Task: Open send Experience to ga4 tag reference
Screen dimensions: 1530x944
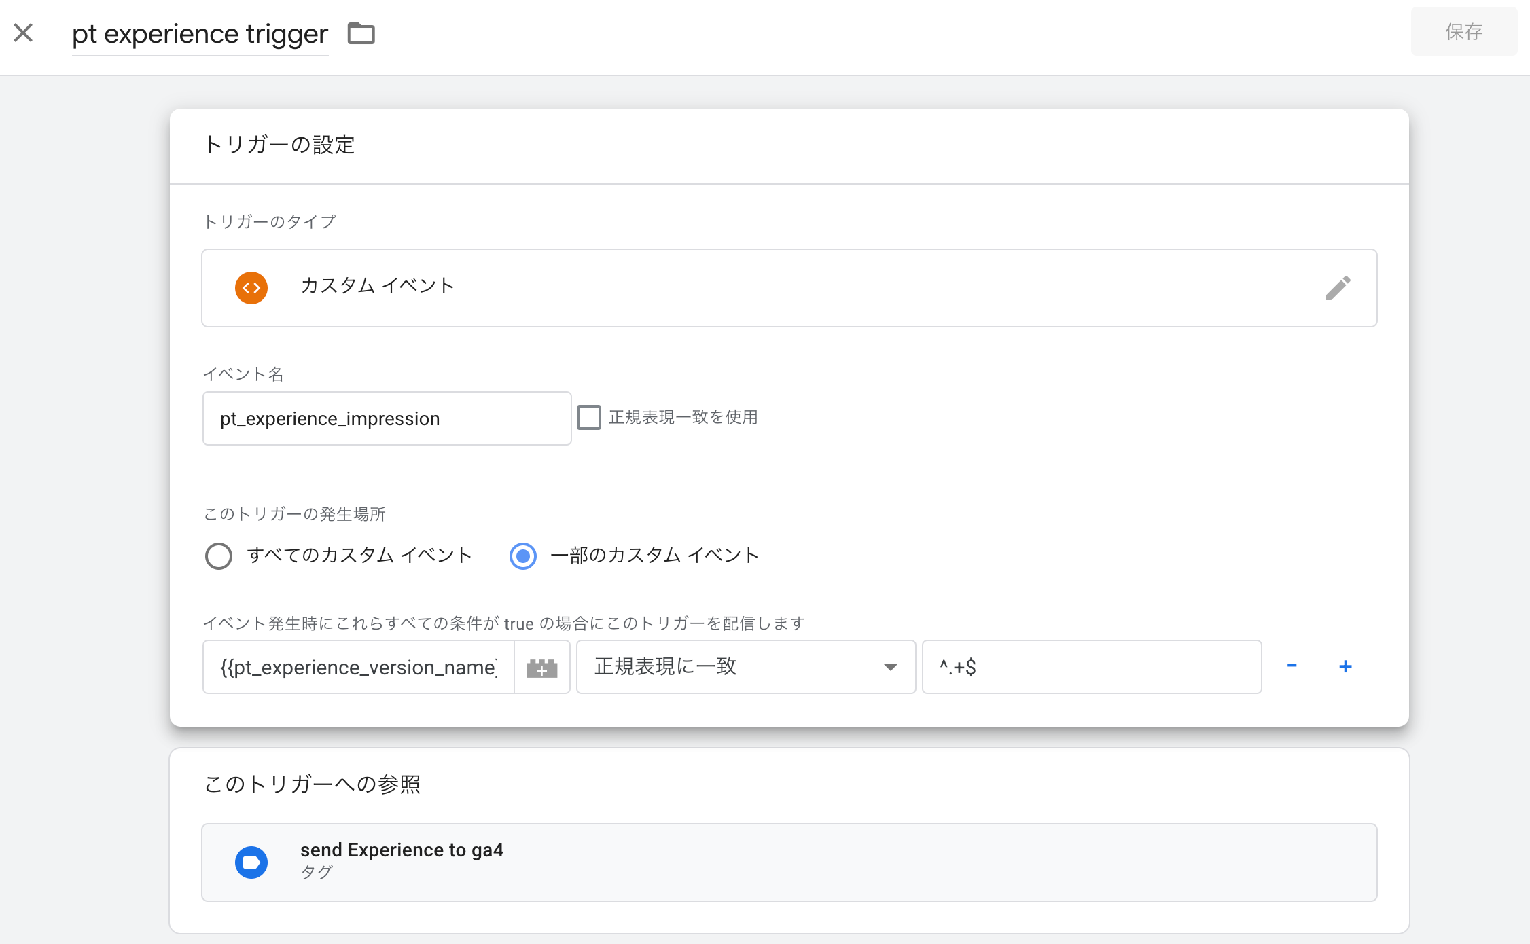Action: [x=789, y=863]
